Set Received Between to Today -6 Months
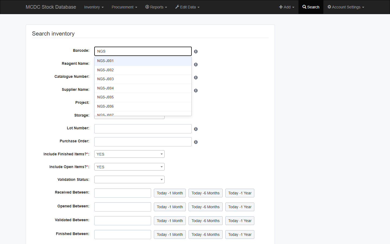Image resolution: width=390 pixels, height=244 pixels. [x=206, y=193]
